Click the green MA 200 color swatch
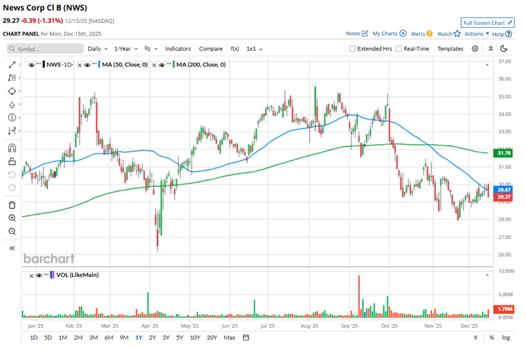526x348 pixels. [x=174, y=65]
